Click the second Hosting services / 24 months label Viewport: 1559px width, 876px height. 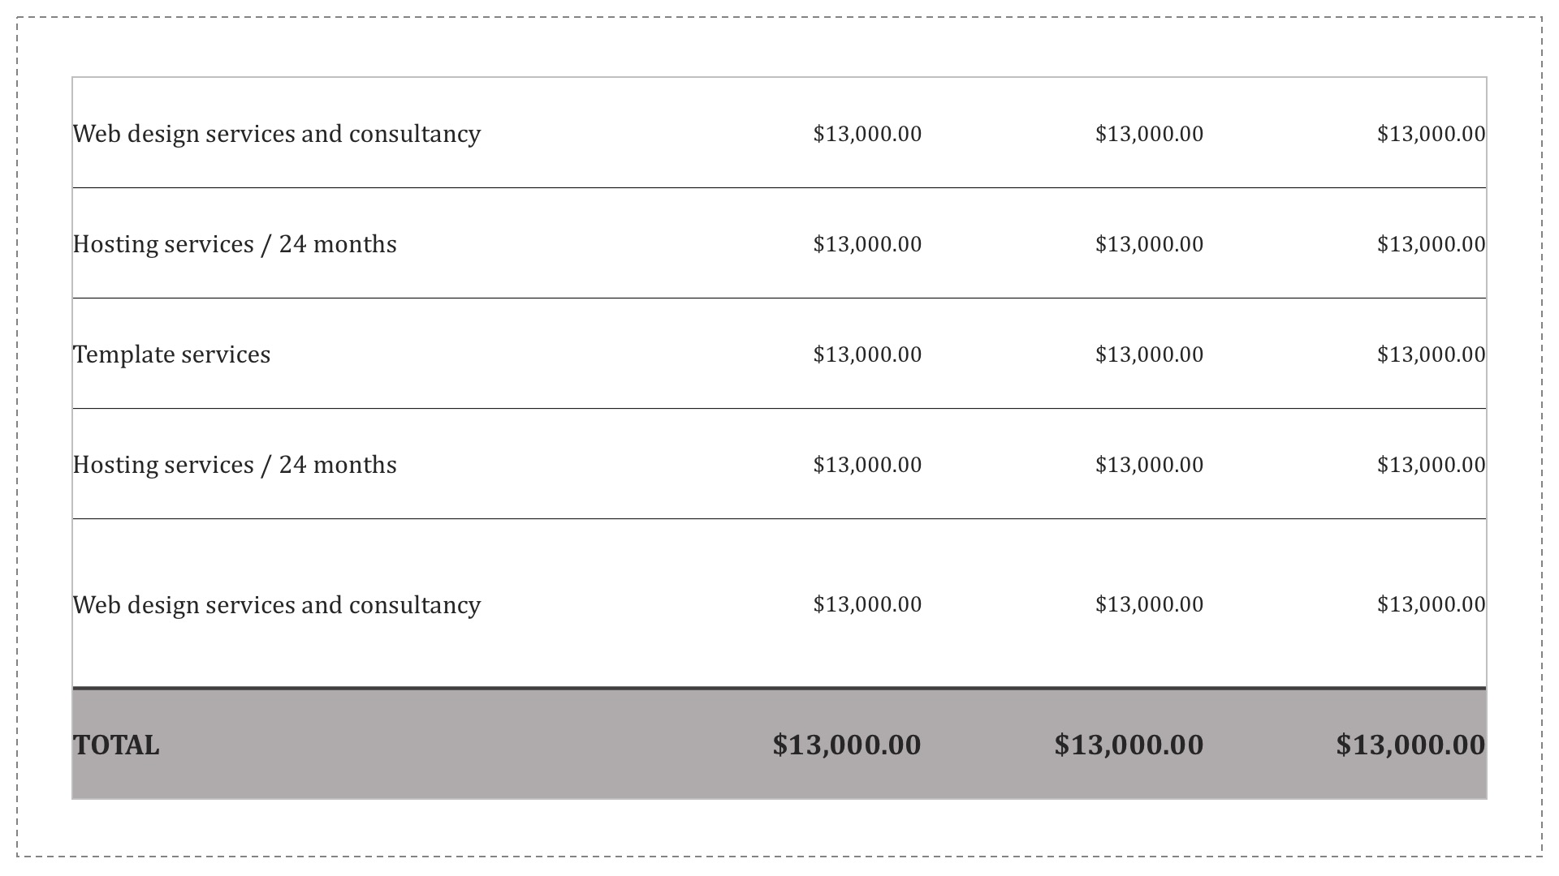[x=235, y=465]
